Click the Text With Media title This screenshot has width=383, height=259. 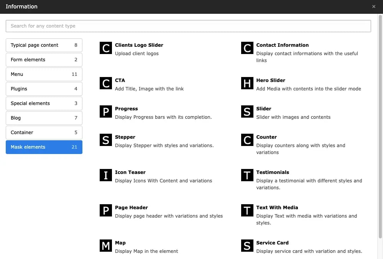click(277, 208)
